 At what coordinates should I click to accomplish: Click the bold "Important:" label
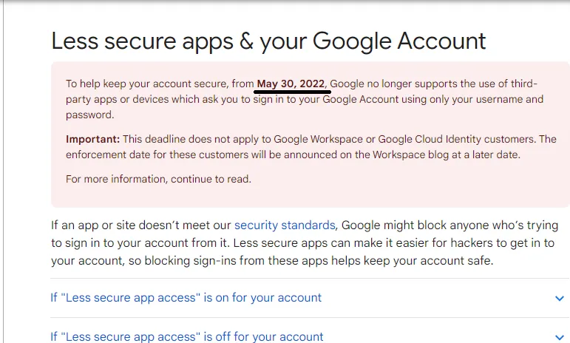(x=92, y=139)
